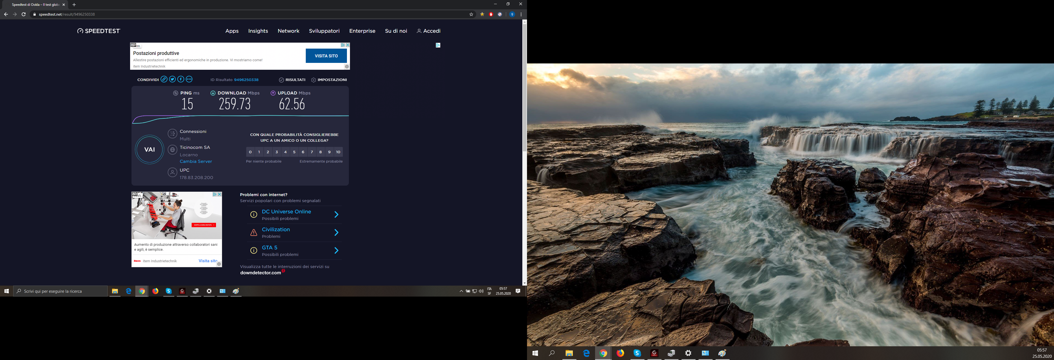The image size is (1054, 360).
Task: Share result on Facebook
Action: pyautogui.click(x=180, y=79)
